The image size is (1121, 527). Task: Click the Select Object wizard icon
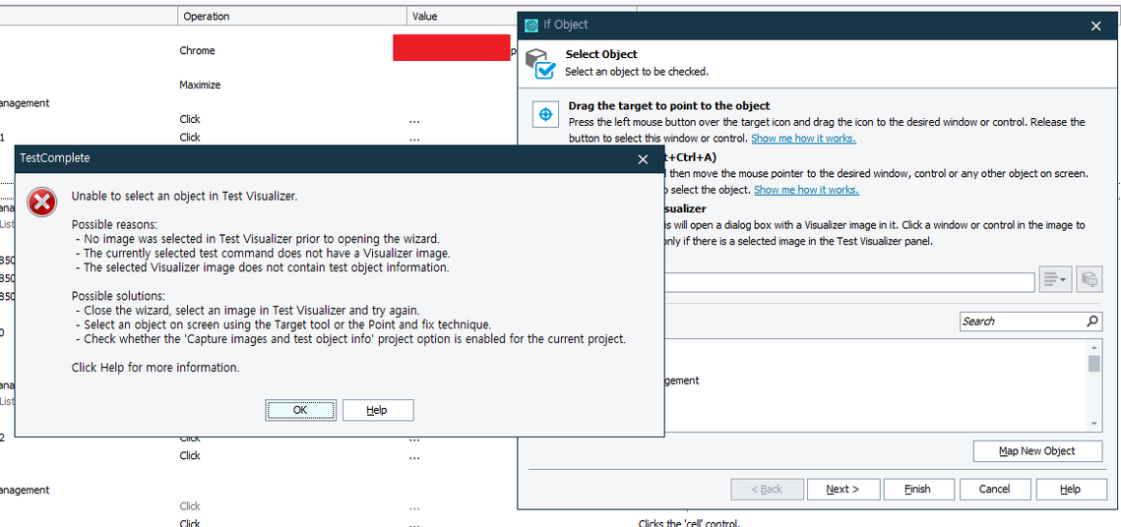point(540,64)
